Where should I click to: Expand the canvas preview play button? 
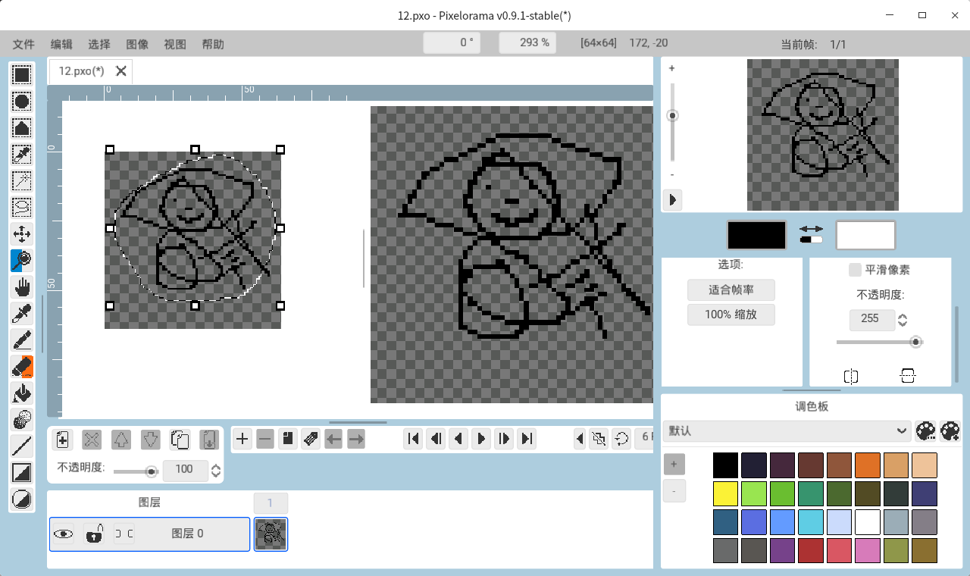672,200
